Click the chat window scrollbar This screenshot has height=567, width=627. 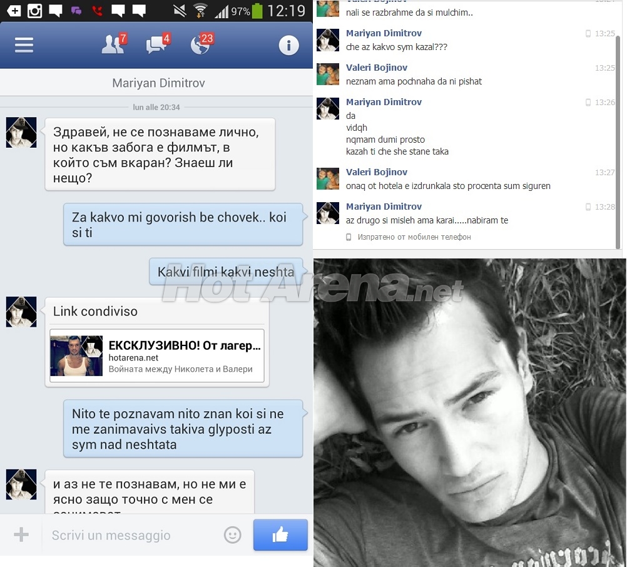[618, 142]
